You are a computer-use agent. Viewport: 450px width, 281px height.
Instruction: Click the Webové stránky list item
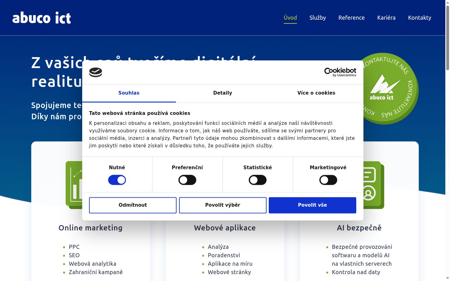click(229, 272)
